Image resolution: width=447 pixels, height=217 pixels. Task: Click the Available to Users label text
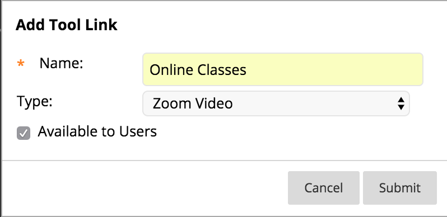click(x=97, y=132)
